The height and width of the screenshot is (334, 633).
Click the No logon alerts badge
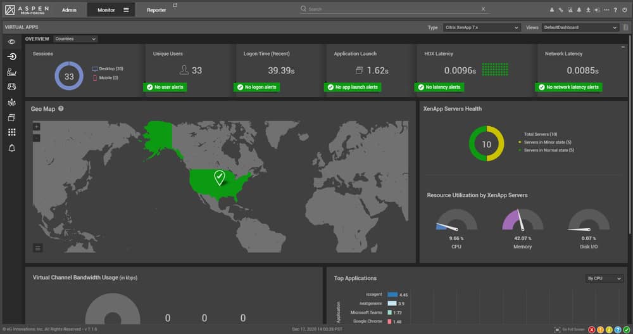tap(257, 87)
